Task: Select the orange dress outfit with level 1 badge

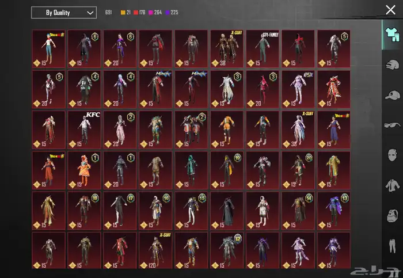Action: [84, 169]
